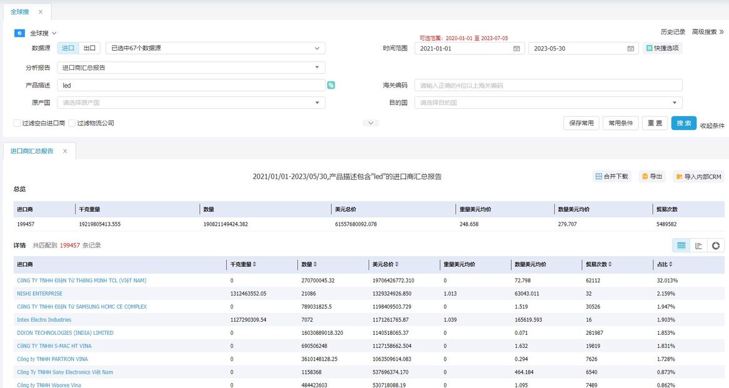The height and width of the screenshot is (388, 729).
Task: Switch to 全球搜 top tab
Action: (x=20, y=12)
